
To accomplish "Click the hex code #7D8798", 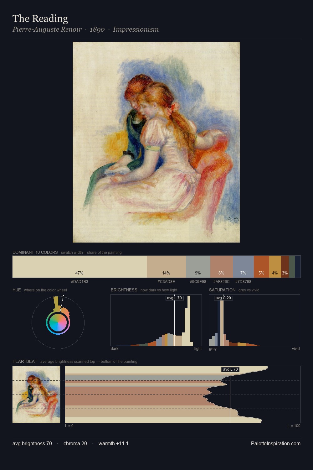I will point(243,281).
